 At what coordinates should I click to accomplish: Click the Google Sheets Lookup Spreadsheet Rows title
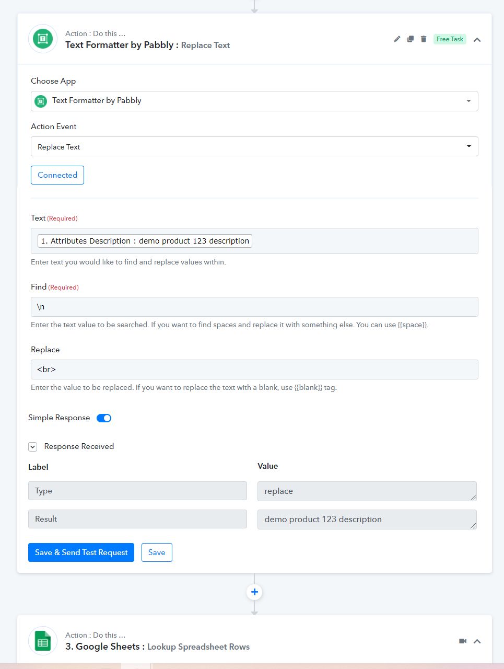157,647
